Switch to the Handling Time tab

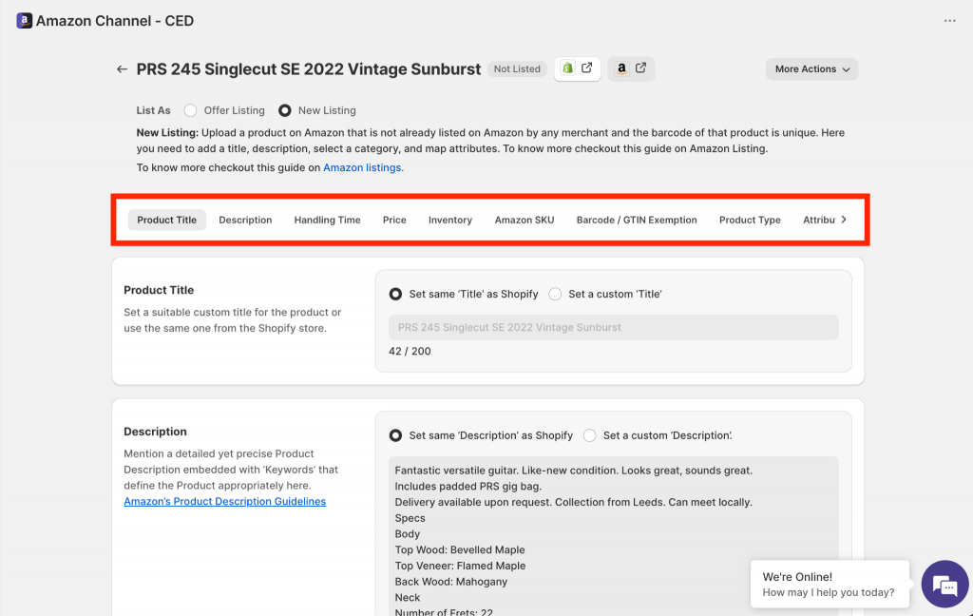(327, 220)
